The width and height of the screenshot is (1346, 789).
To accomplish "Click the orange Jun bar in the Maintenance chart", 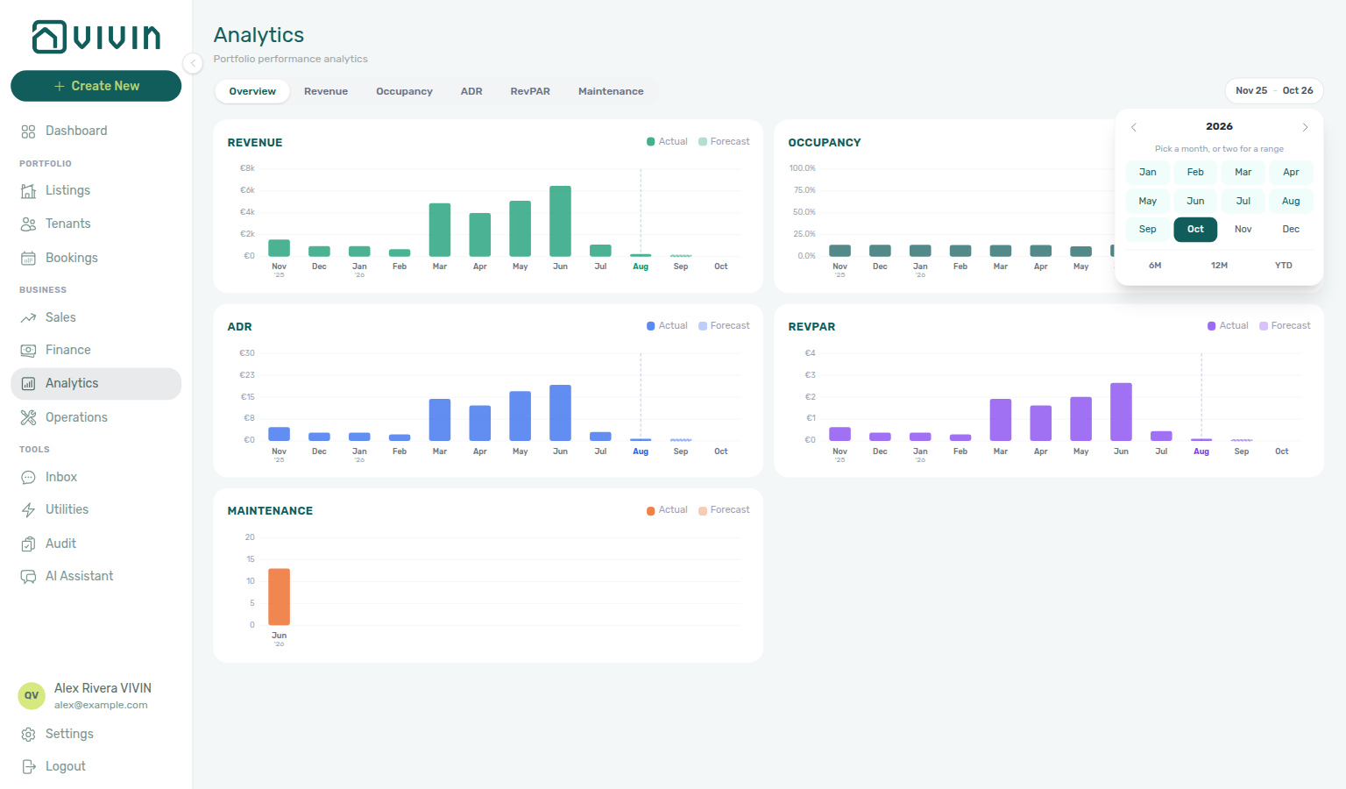I will click(279, 597).
